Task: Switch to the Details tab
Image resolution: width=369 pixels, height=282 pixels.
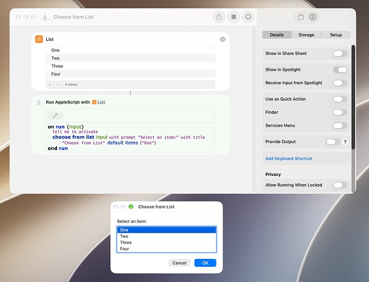Action: pyautogui.click(x=277, y=35)
